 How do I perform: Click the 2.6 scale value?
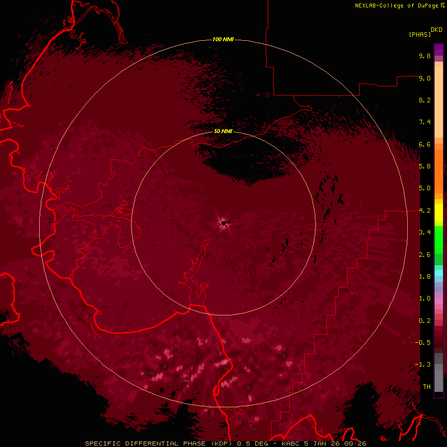pos(425,255)
